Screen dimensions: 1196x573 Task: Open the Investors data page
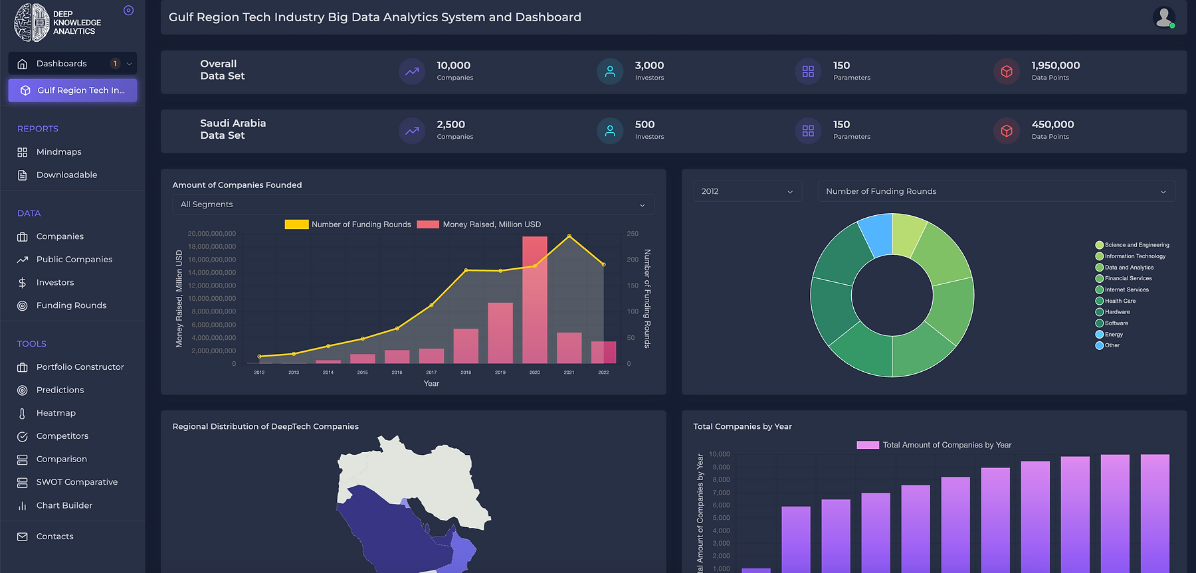point(55,283)
